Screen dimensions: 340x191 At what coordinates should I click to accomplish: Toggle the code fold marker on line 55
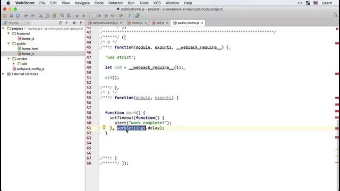99,98
